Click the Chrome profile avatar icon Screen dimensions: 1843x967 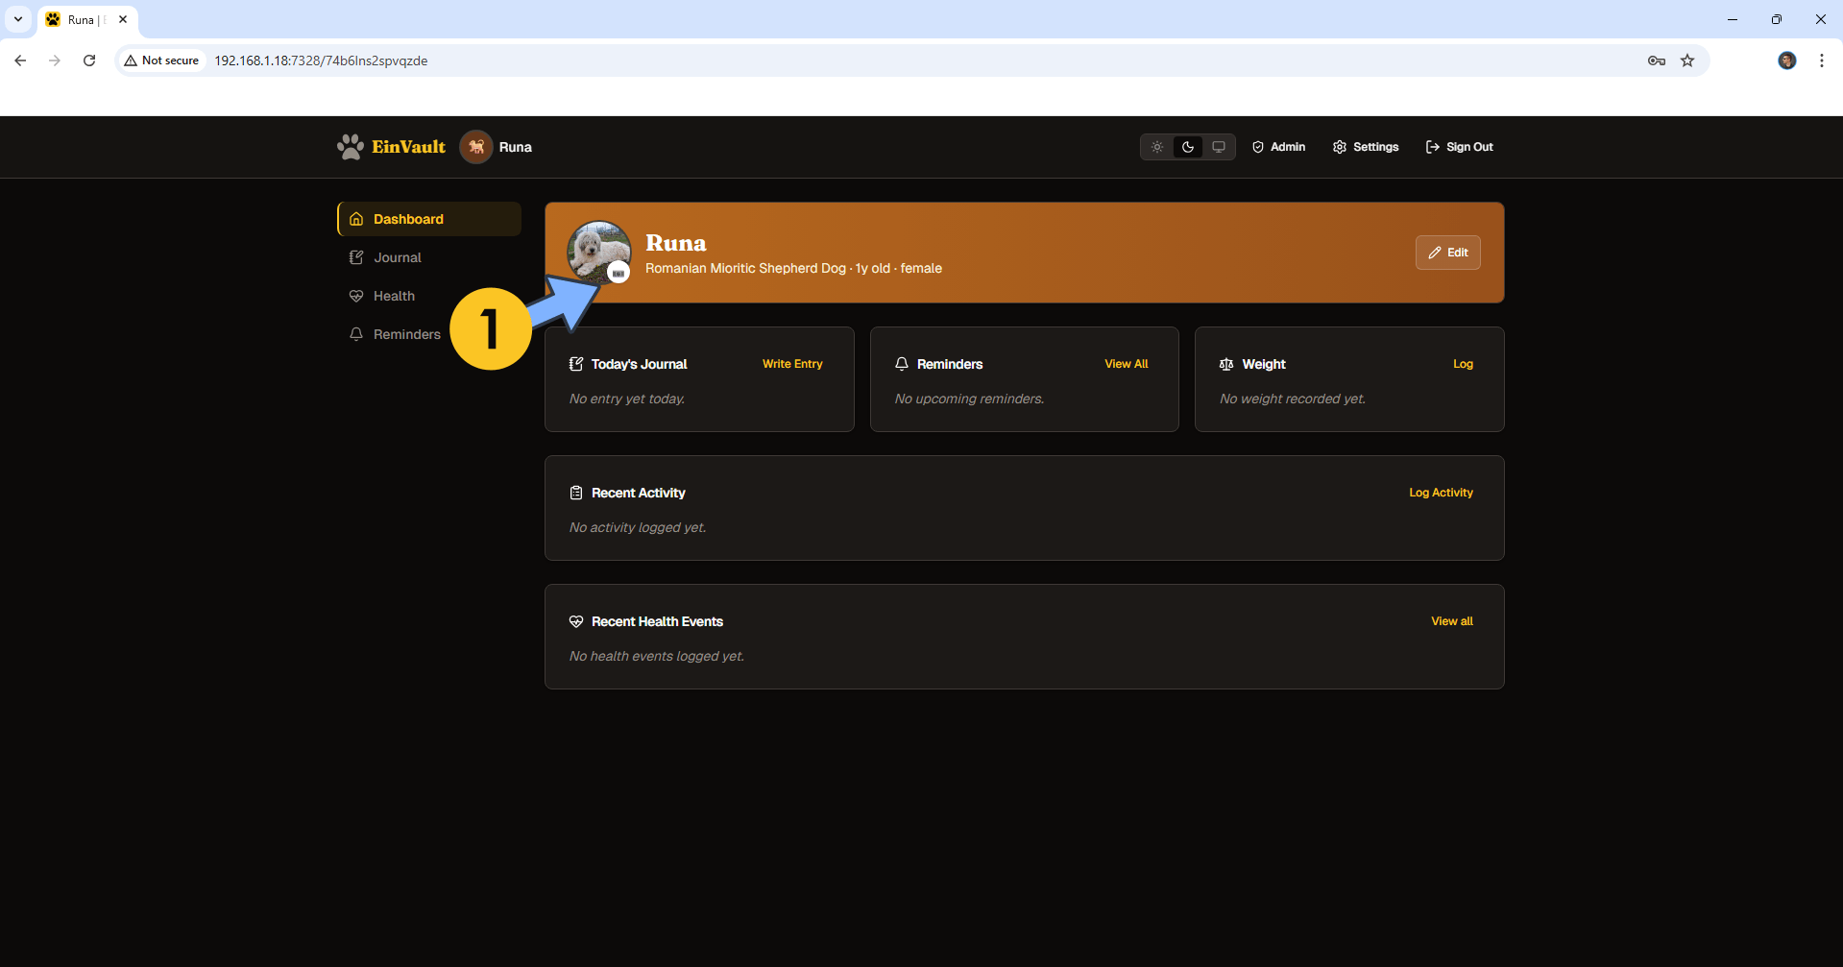[1786, 60]
